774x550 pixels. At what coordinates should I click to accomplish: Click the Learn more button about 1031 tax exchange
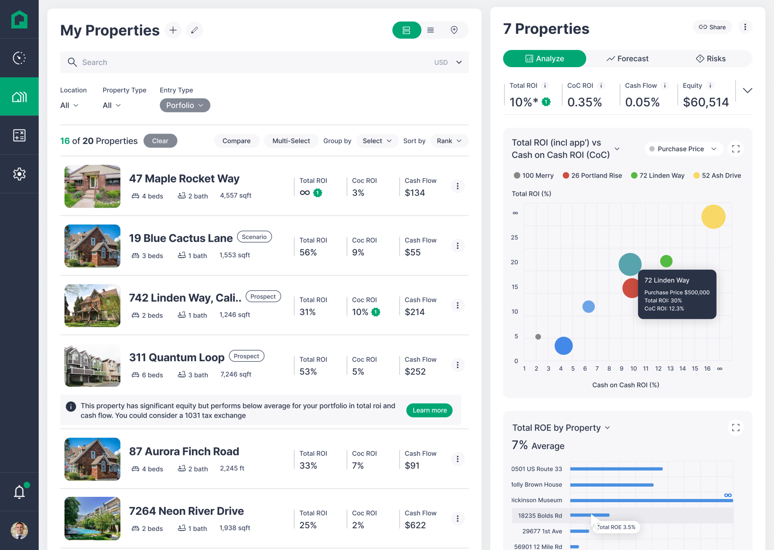(x=429, y=410)
